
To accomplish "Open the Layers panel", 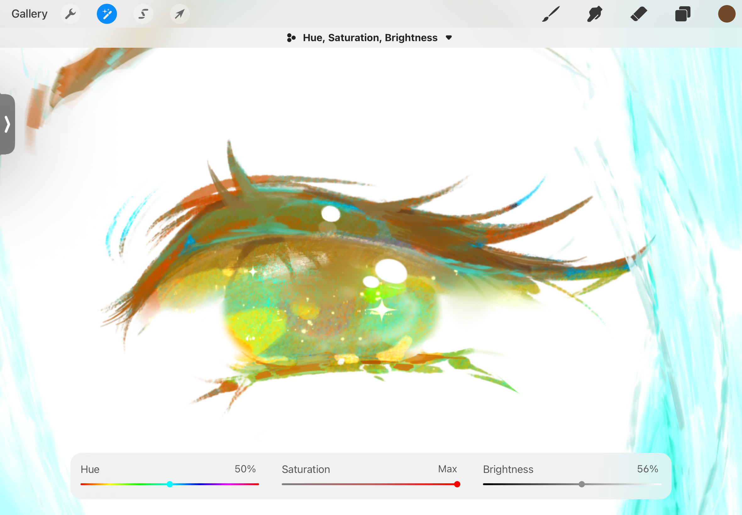I will (683, 14).
